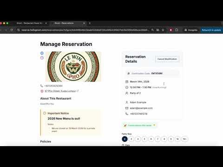
Task: Click the March 14th, 2026 reservation date
Action: pyautogui.click(x=139, y=82)
